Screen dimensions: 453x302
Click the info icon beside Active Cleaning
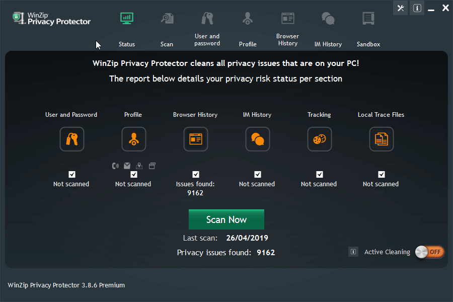(x=353, y=252)
